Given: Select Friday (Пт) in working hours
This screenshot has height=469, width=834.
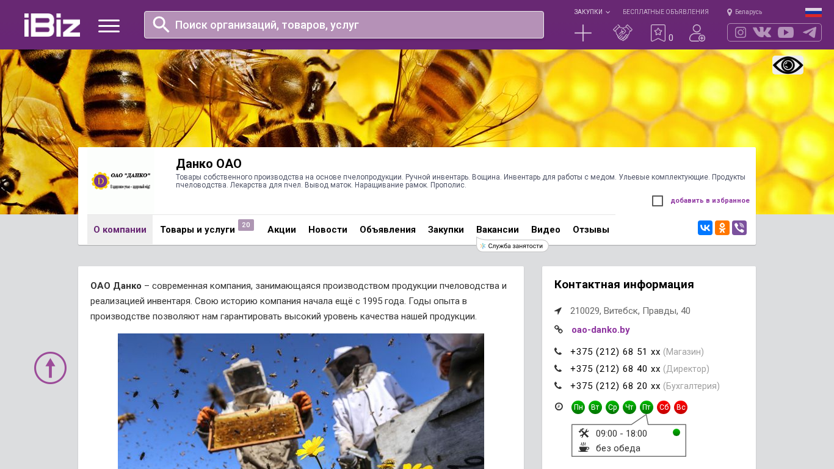Looking at the screenshot, I should point(647,407).
